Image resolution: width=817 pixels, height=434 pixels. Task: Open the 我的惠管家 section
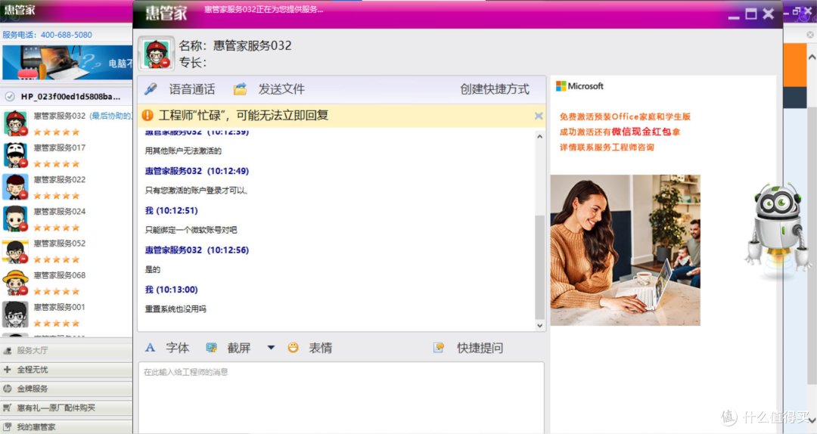66,426
